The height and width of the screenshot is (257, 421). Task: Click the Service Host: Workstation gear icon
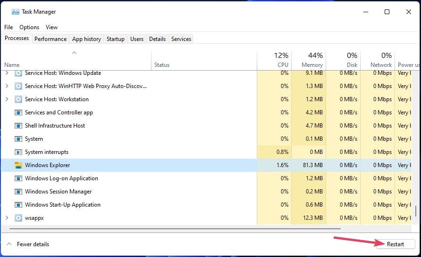(x=18, y=99)
